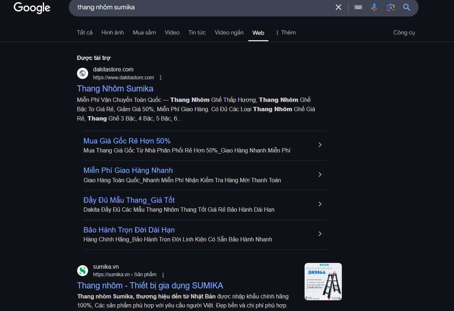Open the 'Thang Nhôm Sumika' sponsored result
The height and width of the screenshot is (311, 454).
point(115,89)
